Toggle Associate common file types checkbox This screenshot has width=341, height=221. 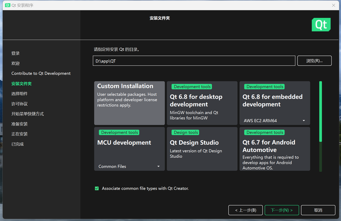[x=97, y=188]
